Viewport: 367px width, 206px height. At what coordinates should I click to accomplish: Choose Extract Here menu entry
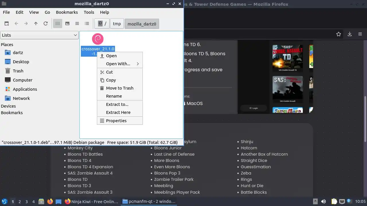[x=120, y=112]
